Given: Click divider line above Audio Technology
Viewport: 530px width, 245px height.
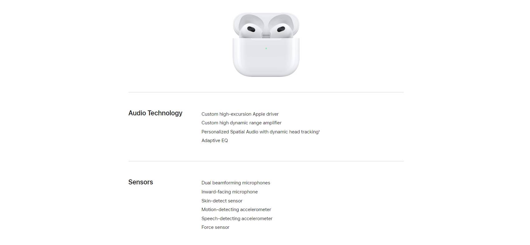Looking at the screenshot, I should [x=266, y=92].
